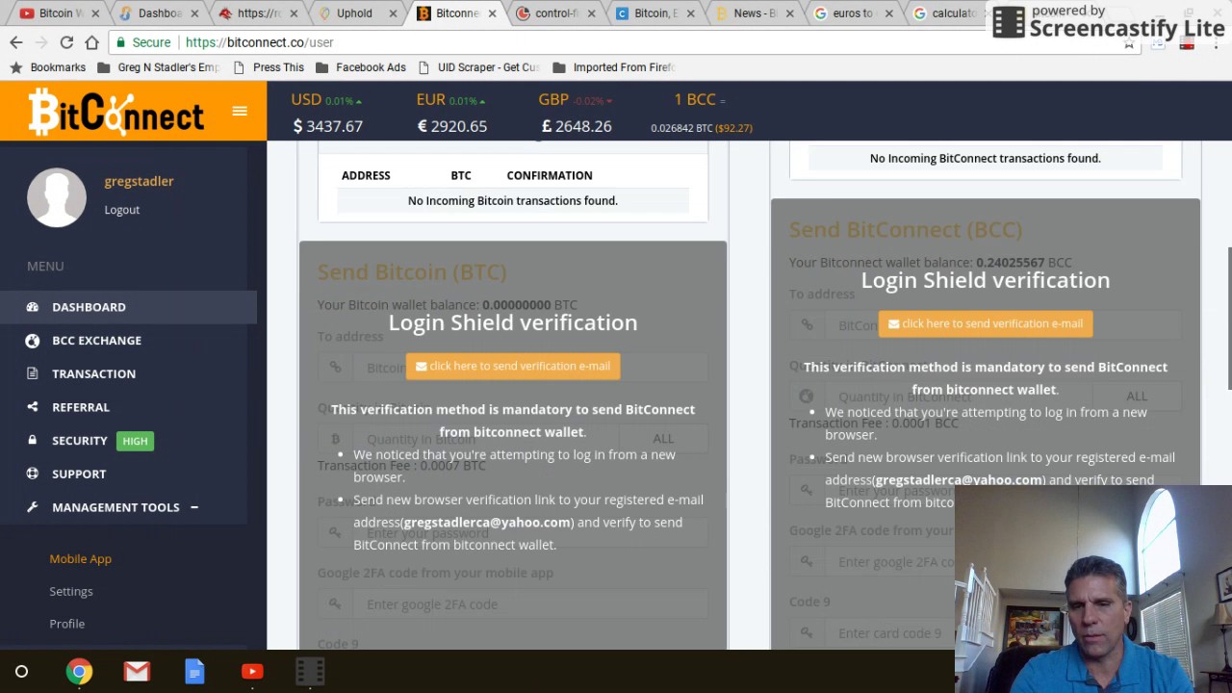The height and width of the screenshot is (693, 1232).
Task: Open the Press This bookmark
Action: (269, 67)
